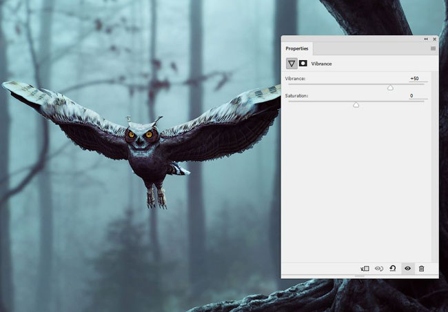Image resolution: width=448 pixels, height=312 pixels.
Task: Click the Vibrance: label
Action: pyautogui.click(x=295, y=79)
